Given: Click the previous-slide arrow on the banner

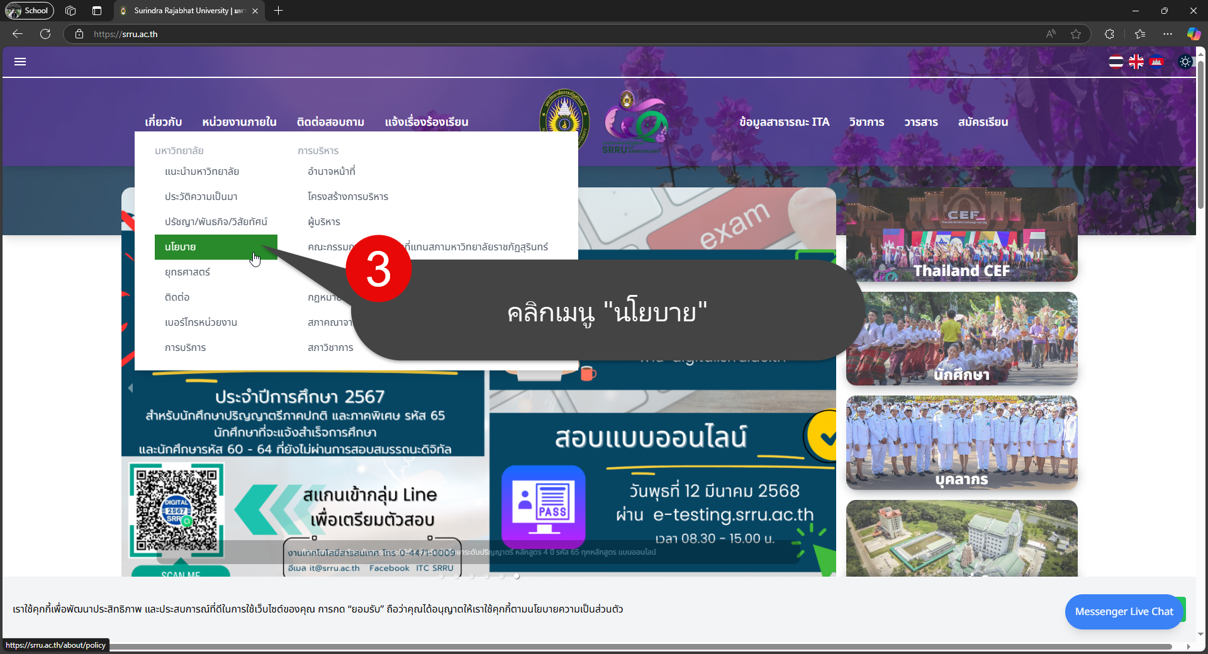Looking at the screenshot, I should (130, 388).
